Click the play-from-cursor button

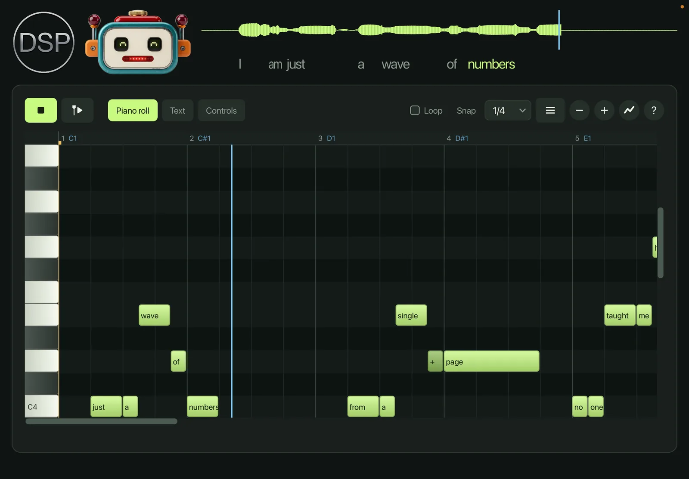77,110
